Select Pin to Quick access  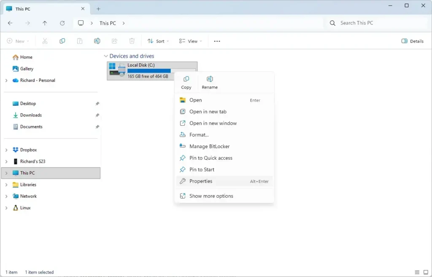point(224,158)
